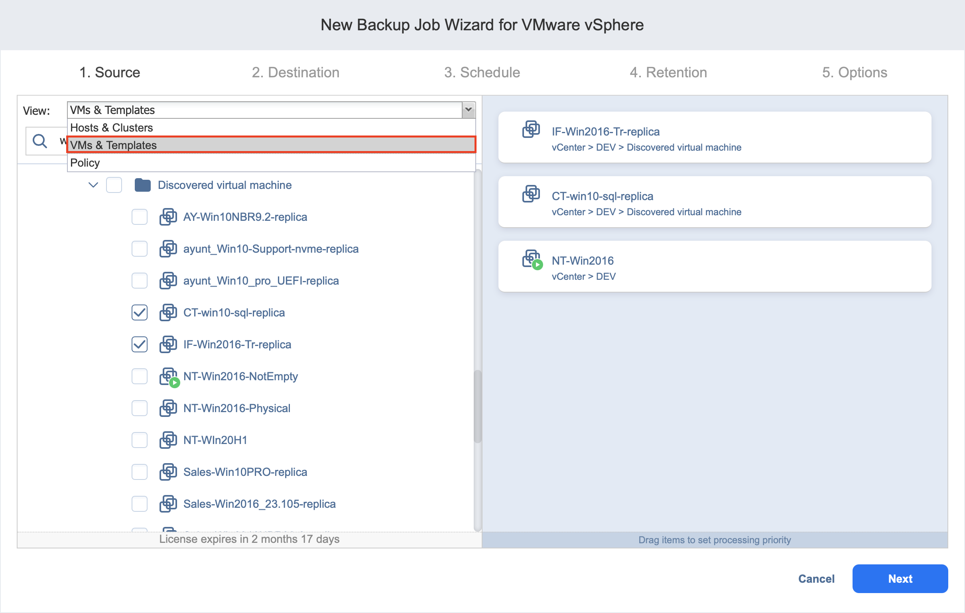
Task: Go to the 2. Destination step
Action: pyautogui.click(x=295, y=73)
